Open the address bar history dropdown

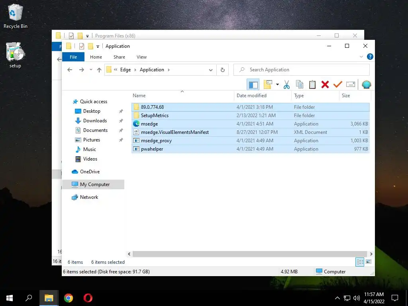point(211,70)
